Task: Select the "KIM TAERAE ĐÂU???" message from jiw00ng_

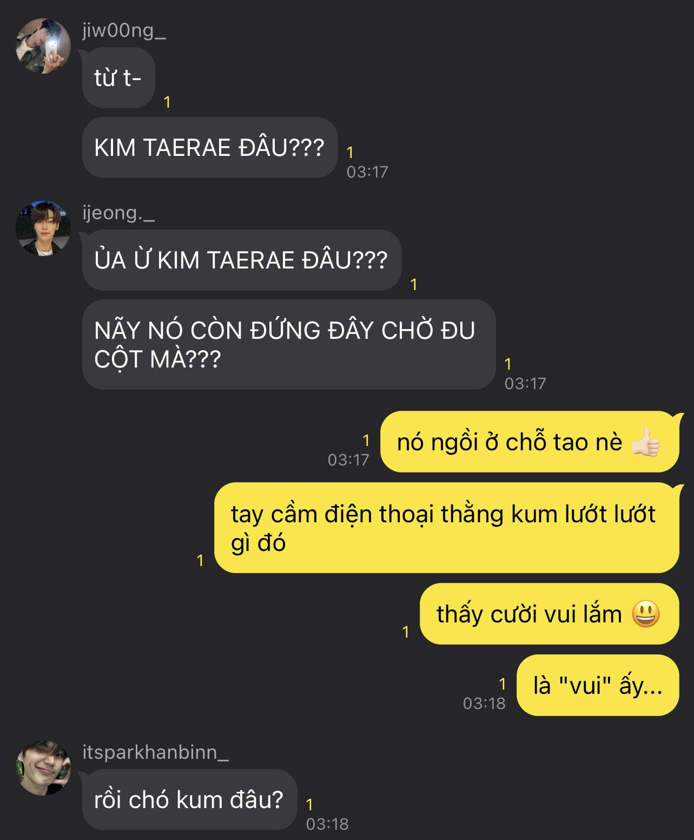Action: [210, 147]
